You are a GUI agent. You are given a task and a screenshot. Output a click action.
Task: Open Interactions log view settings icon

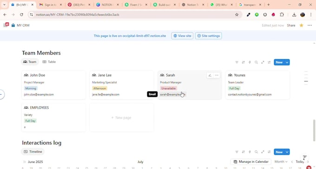pos(269,152)
